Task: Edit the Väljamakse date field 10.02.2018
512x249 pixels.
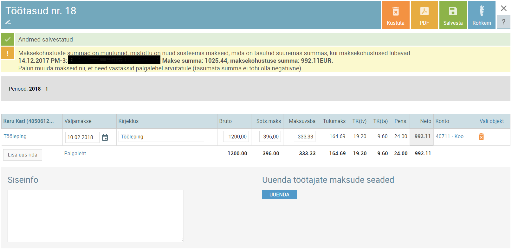Action: 82,137
